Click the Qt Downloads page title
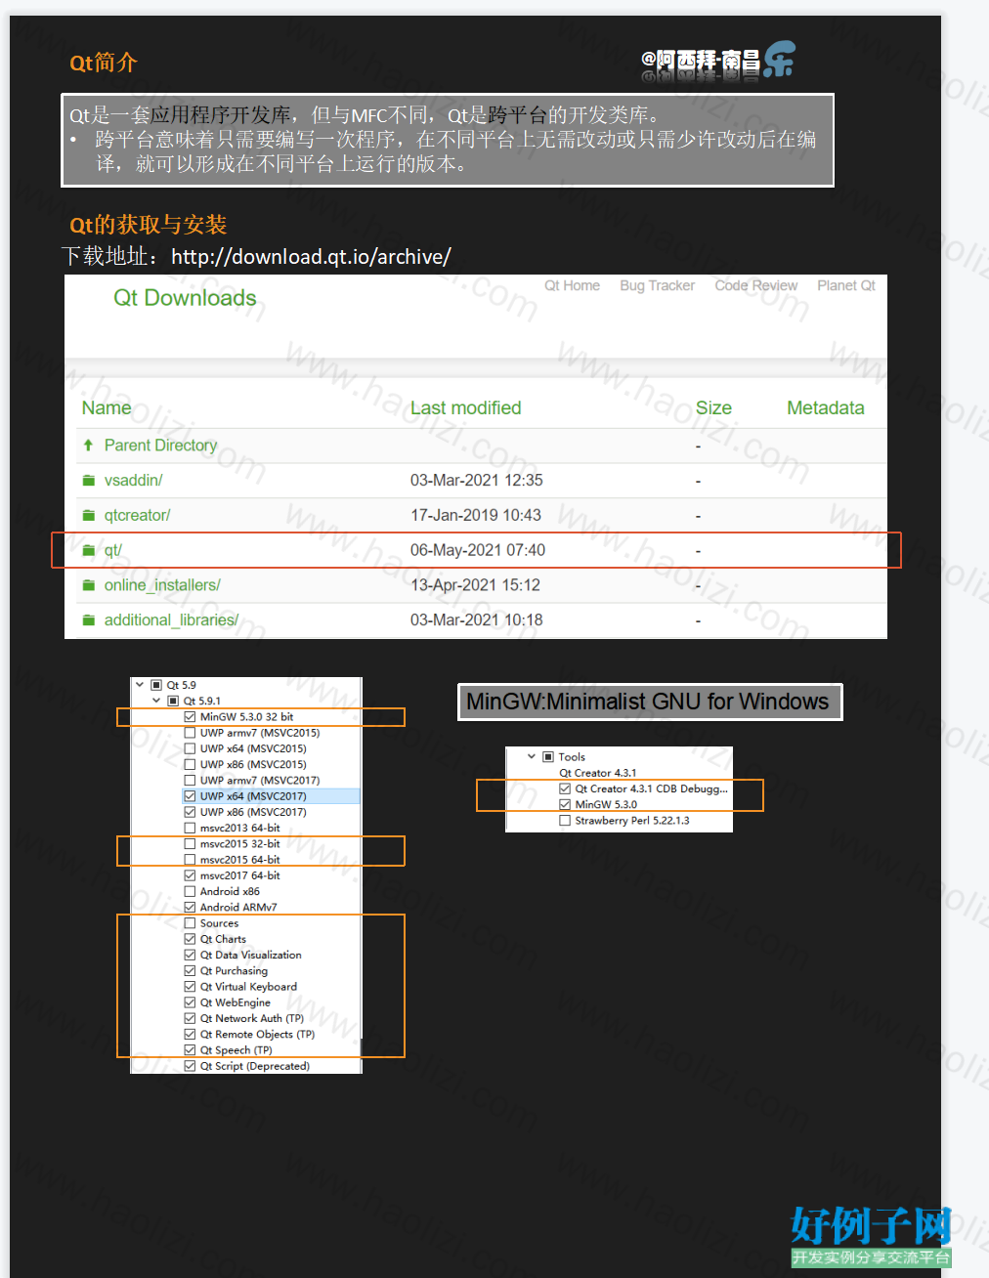 point(185,298)
